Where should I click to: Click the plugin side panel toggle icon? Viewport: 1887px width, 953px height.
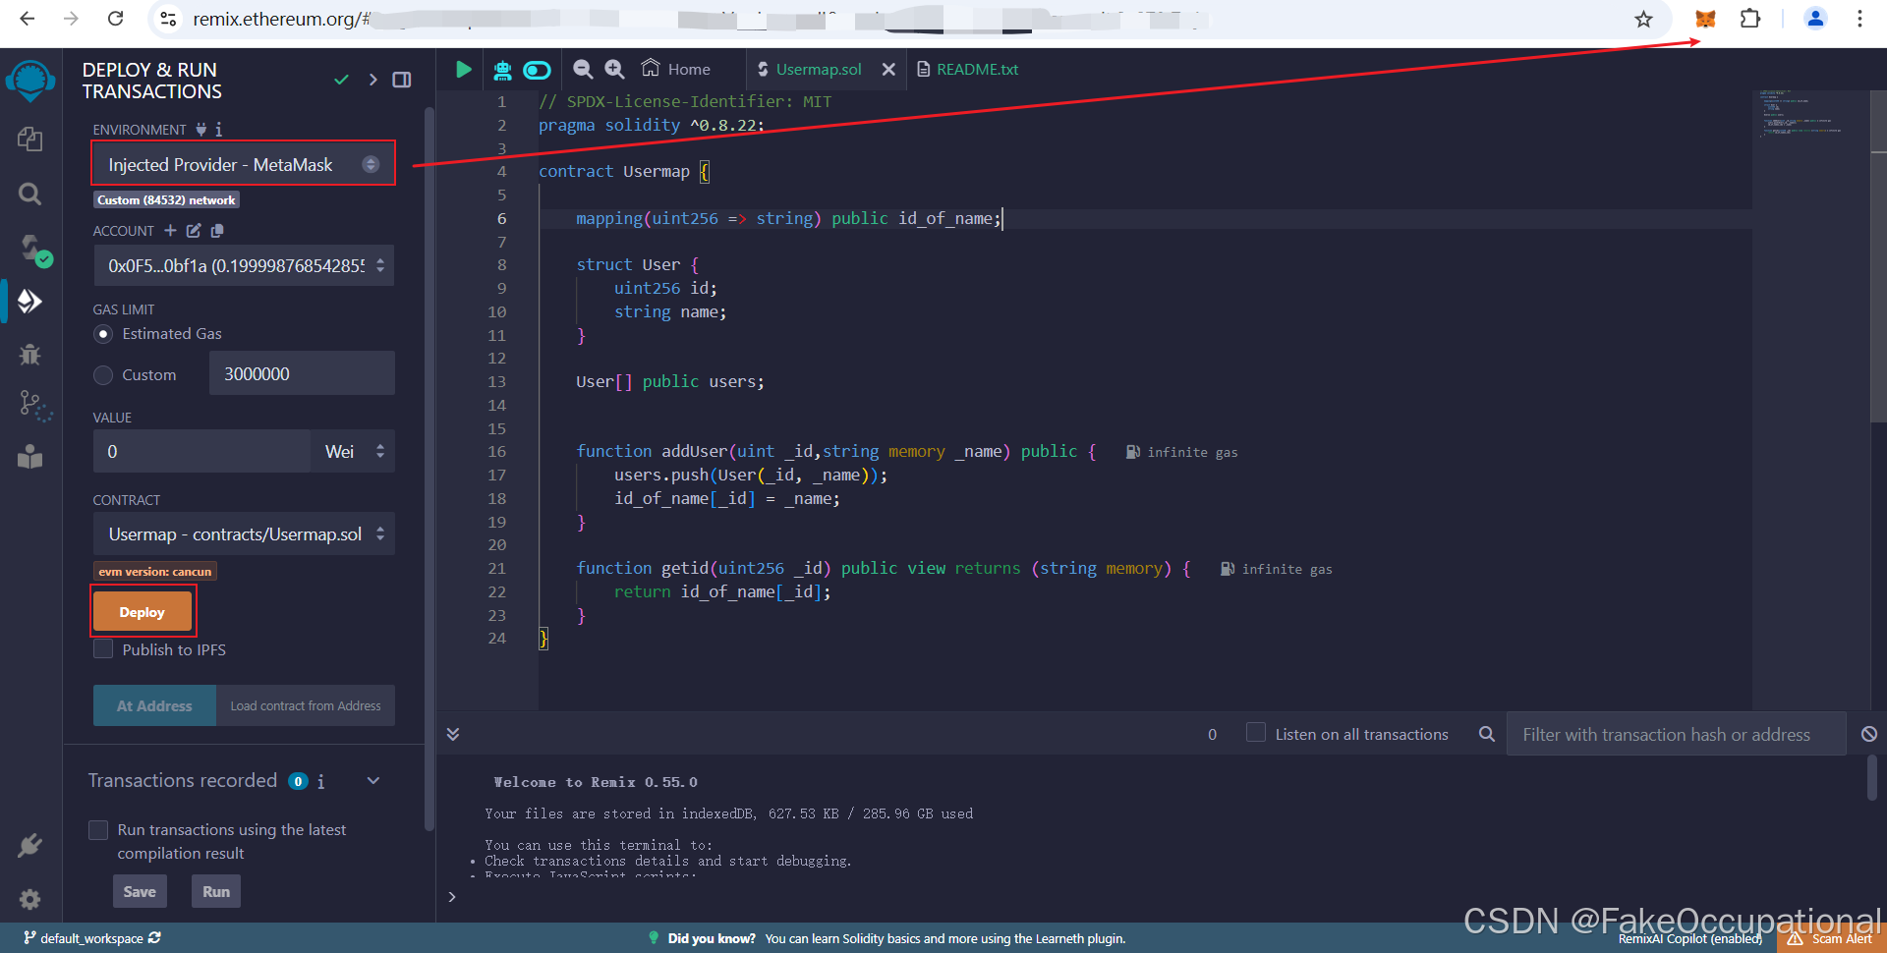(x=402, y=80)
